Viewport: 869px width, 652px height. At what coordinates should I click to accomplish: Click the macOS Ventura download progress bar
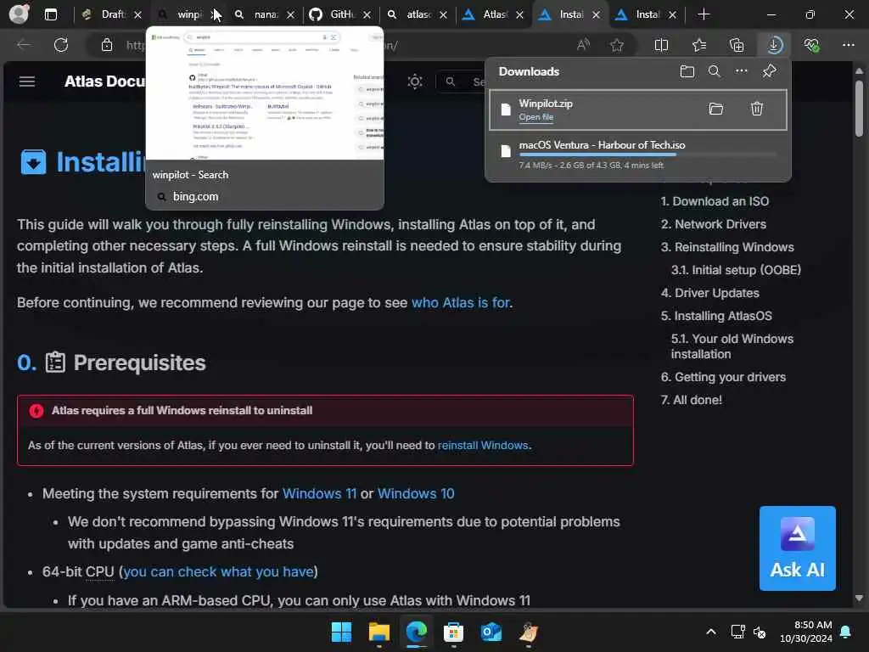[648, 155]
